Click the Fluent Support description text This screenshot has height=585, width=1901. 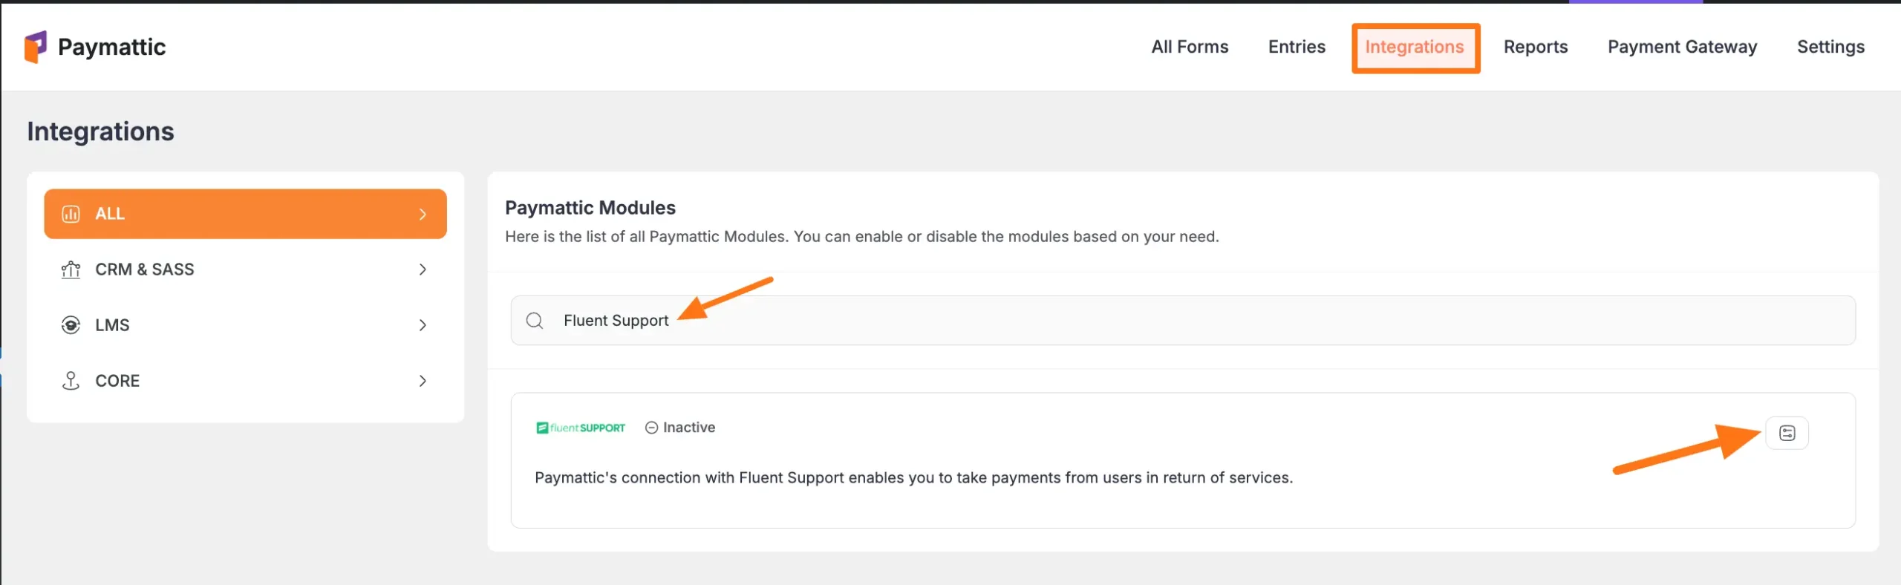pyautogui.click(x=913, y=477)
